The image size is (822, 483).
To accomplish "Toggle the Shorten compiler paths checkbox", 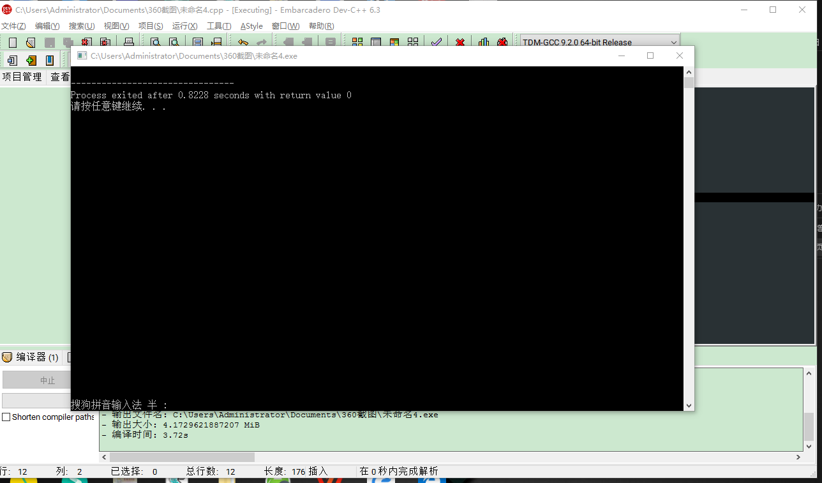I will (6, 417).
